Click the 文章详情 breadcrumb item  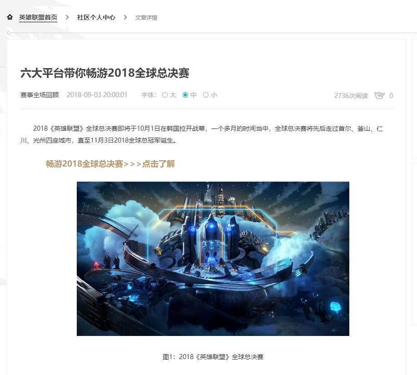pyautogui.click(x=146, y=18)
